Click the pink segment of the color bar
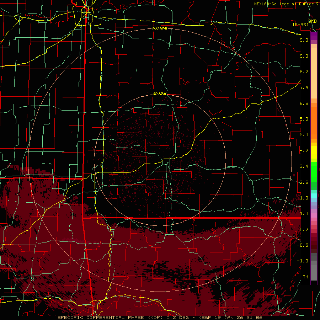The image size is (320, 320). (314, 215)
